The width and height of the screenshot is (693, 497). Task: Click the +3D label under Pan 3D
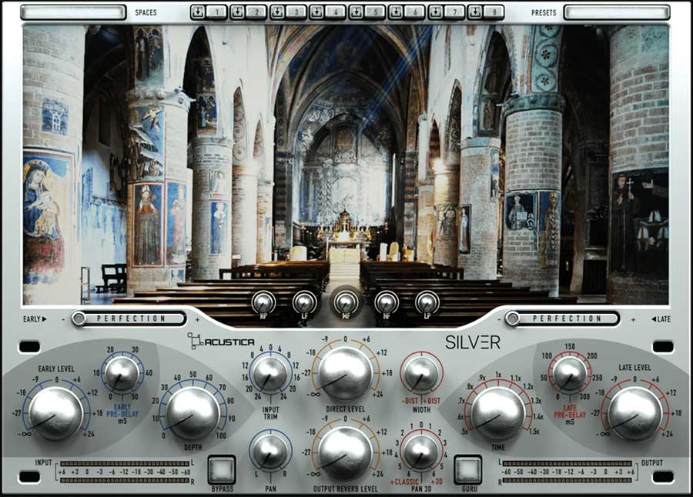tap(437, 482)
